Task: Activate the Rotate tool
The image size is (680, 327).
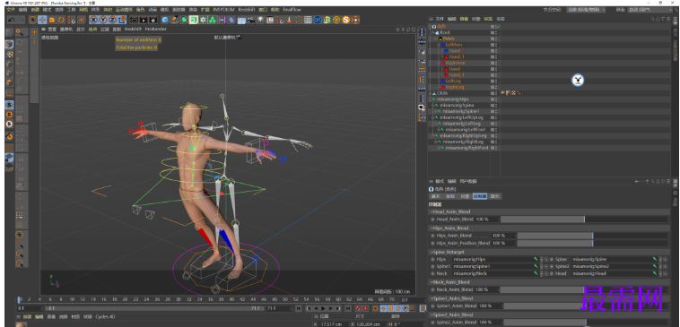Action: click(x=62, y=20)
